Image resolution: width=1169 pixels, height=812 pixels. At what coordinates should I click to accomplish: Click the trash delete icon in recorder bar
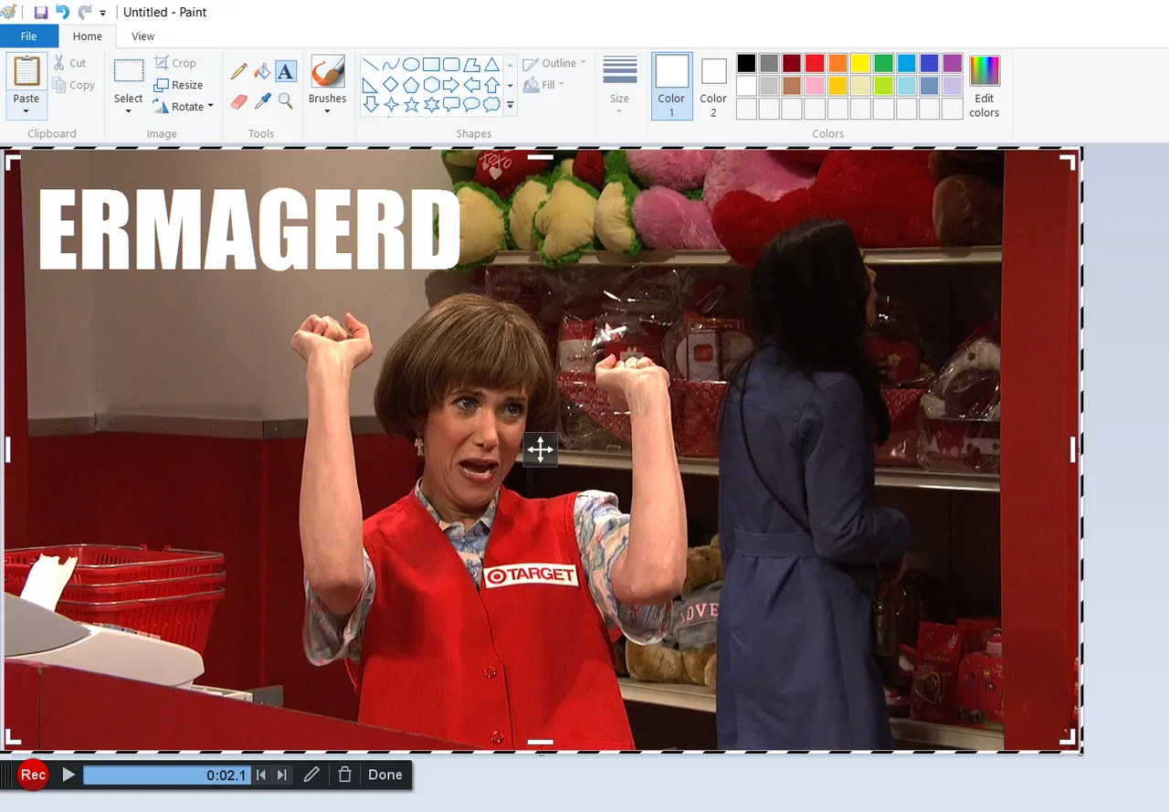point(344,775)
